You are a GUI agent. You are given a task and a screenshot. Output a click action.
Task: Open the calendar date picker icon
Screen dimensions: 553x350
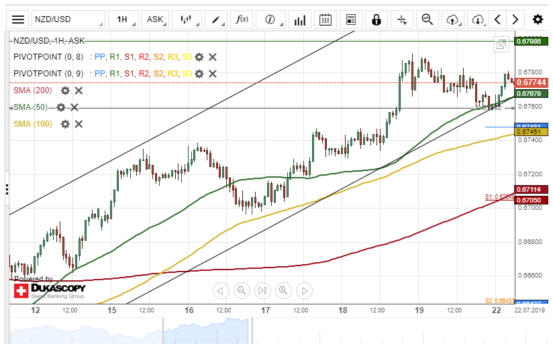[x=325, y=19]
